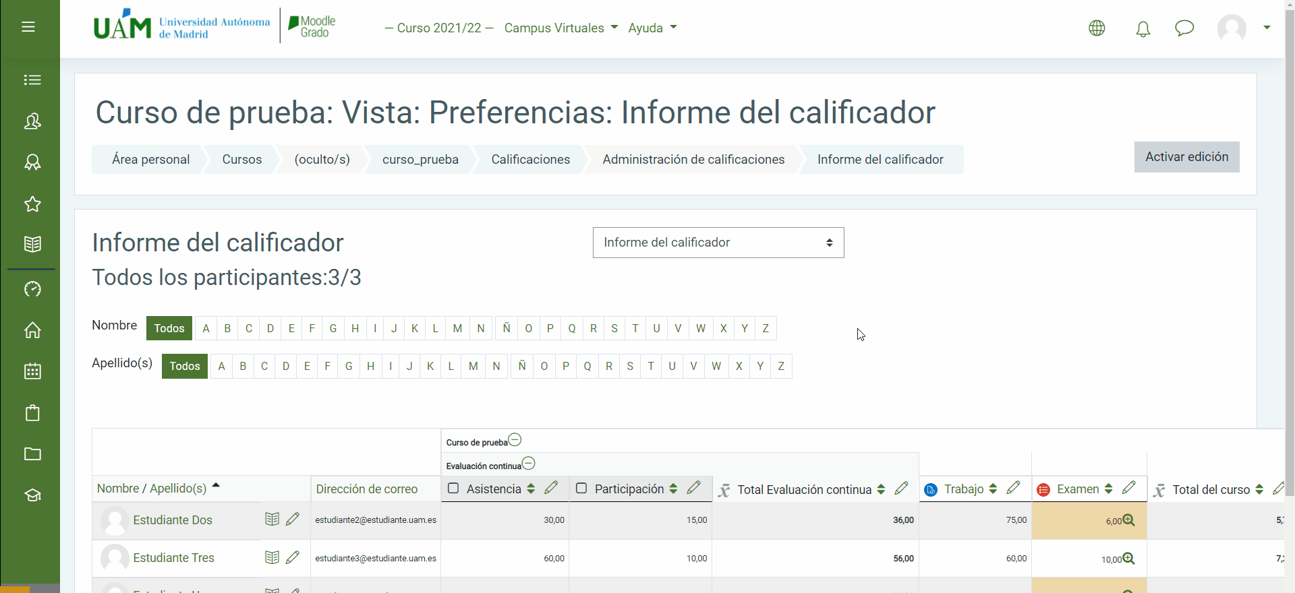Screen dimensions: 1295x593
Task: Click the edit pencil next to Asistencia
Action: coord(551,488)
